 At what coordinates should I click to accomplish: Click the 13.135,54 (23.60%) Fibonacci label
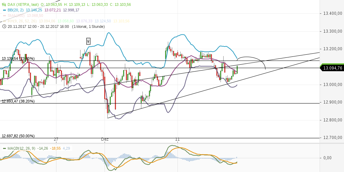18,58
